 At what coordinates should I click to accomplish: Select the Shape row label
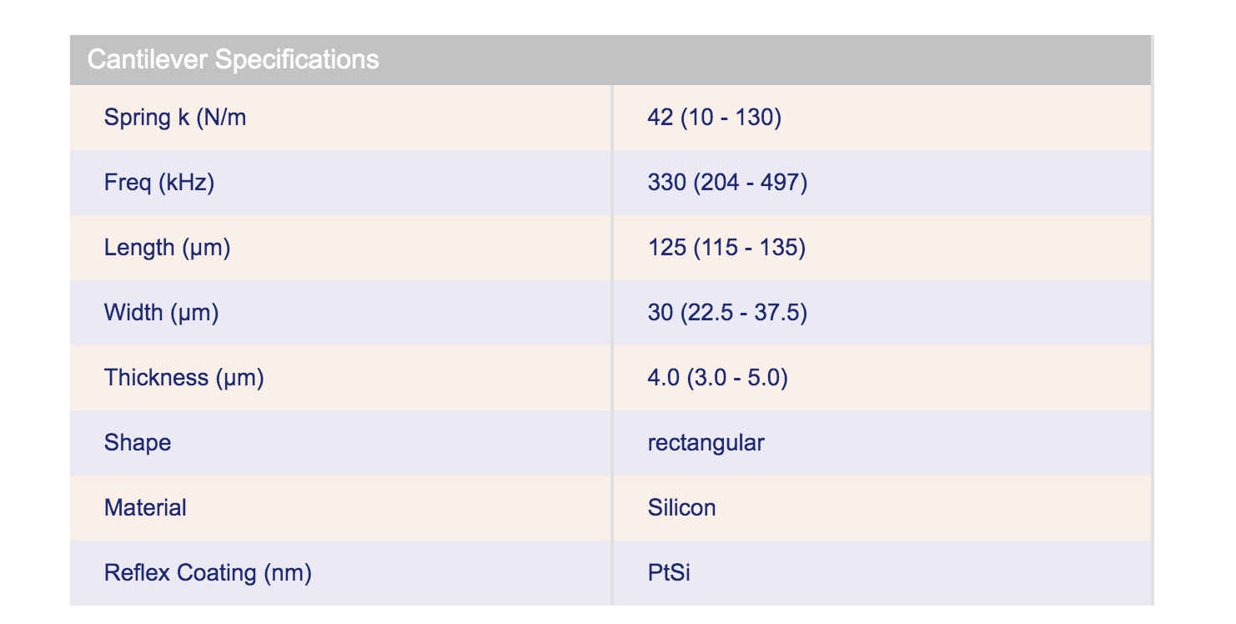tap(138, 443)
